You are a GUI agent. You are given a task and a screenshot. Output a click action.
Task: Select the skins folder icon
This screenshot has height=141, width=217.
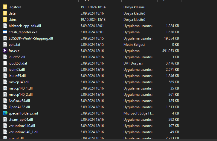point(5,20)
